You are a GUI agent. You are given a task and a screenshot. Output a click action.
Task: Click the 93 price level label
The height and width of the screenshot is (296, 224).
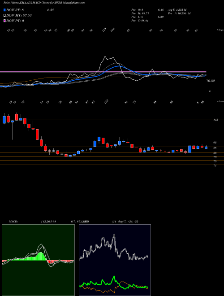pos(215,143)
